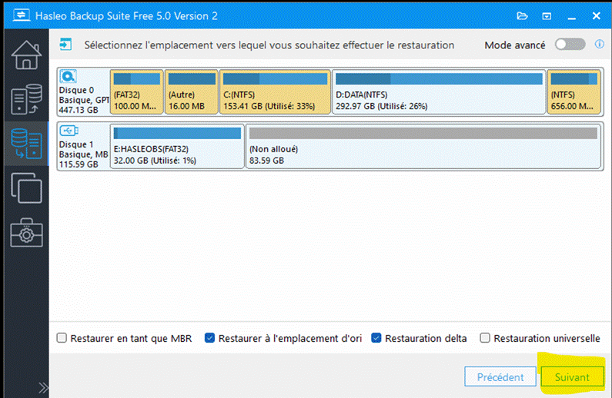Uncheck Restaurer à l'emplacement d'ori

pyautogui.click(x=209, y=337)
